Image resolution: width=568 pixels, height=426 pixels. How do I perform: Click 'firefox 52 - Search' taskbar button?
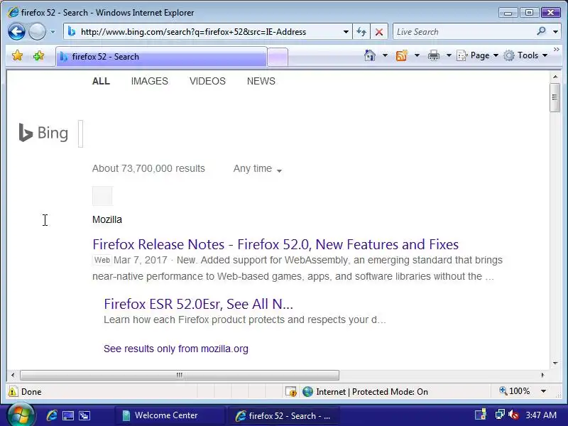click(285, 415)
